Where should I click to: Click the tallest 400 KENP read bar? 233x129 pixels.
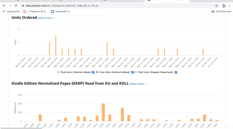click(103, 112)
